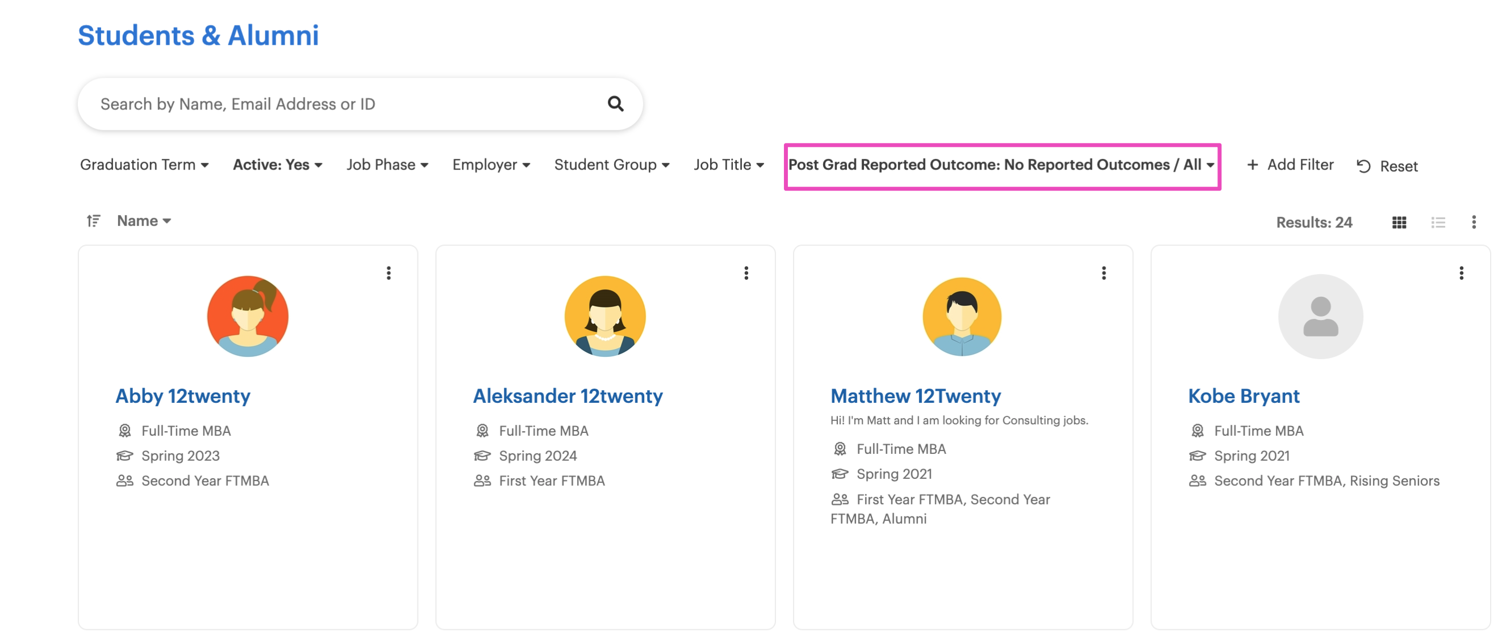Reset all filters
This screenshot has width=1502, height=640.
coord(1387,166)
